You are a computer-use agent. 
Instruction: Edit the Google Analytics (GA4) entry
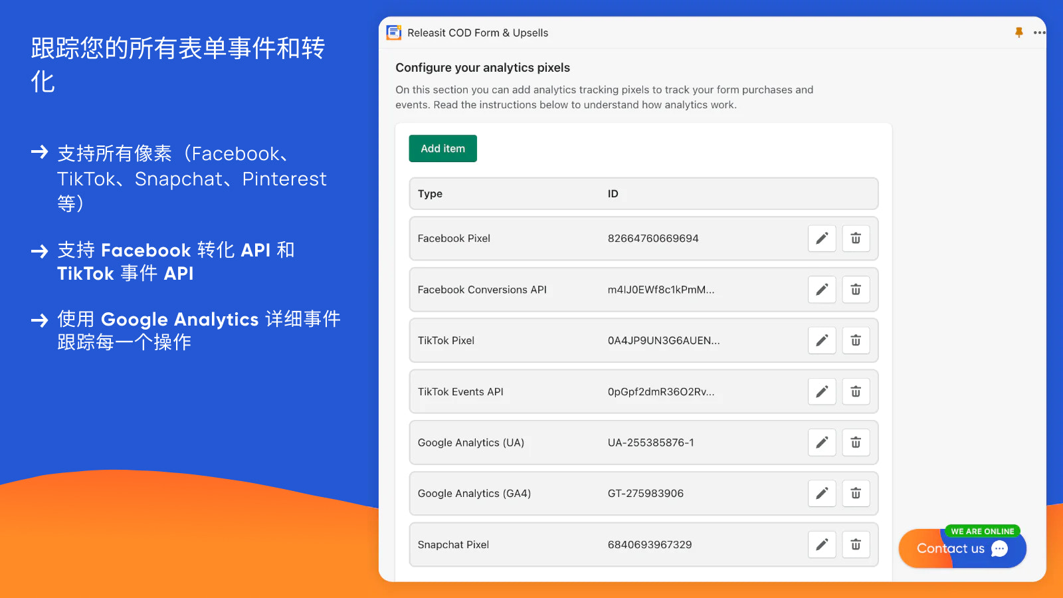coord(822,494)
